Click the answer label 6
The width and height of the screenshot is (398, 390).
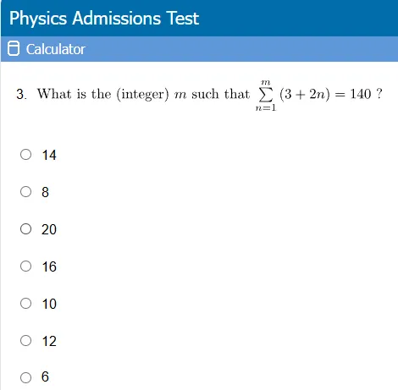point(45,376)
